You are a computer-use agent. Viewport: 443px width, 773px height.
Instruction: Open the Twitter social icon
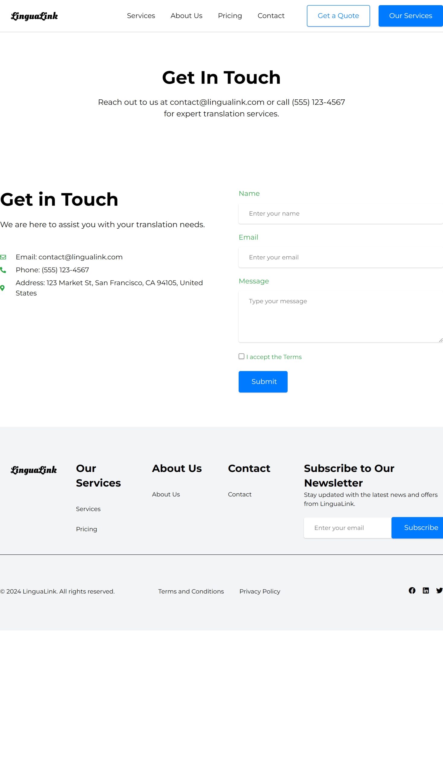439,591
